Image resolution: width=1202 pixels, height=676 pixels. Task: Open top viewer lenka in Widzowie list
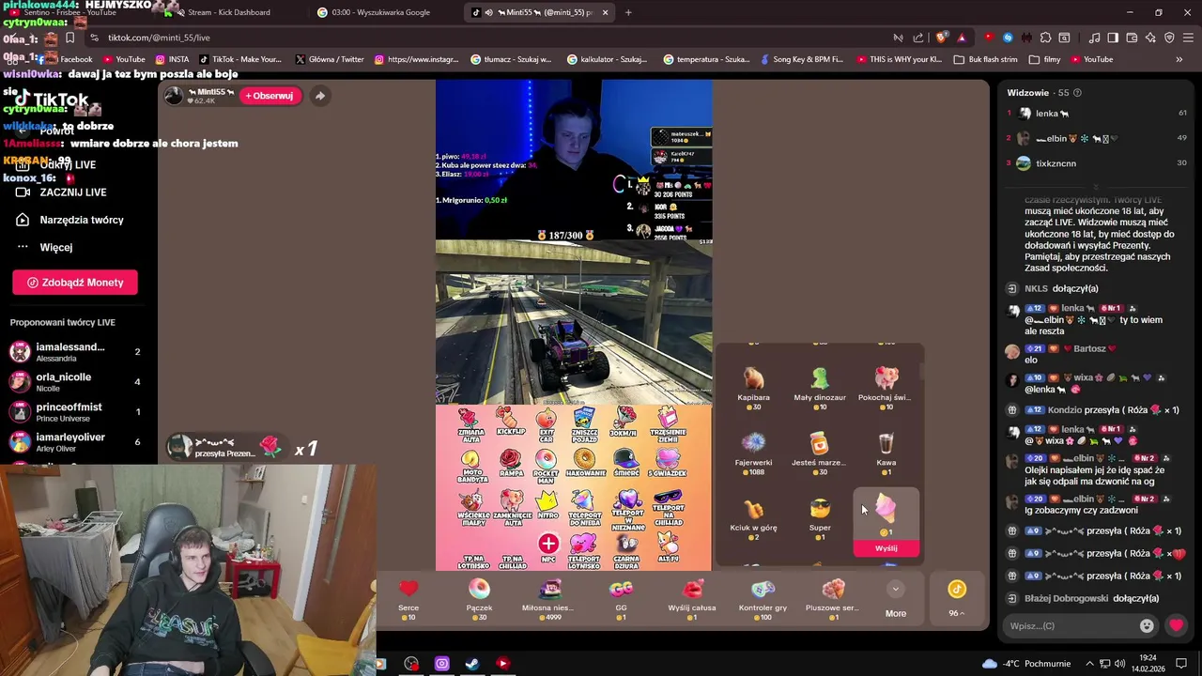tap(1097, 113)
